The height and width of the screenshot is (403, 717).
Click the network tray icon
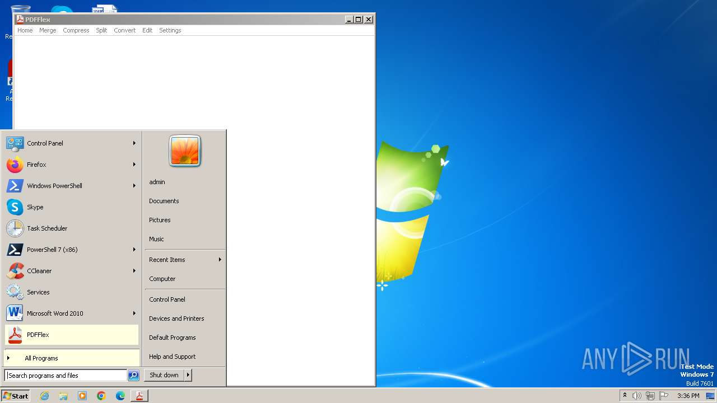(650, 396)
